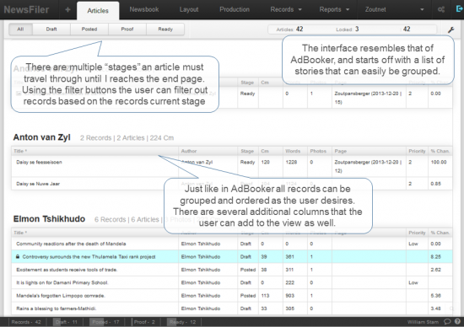Image resolution: width=464 pixels, height=327 pixels.
Task: Sort Anton van Zyl table by Priority column
Action: pyautogui.click(x=417, y=151)
